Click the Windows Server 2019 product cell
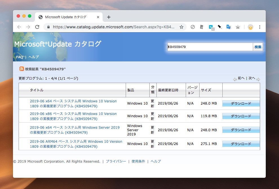The image size is (279, 189). pyautogui.click(x=135, y=130)
